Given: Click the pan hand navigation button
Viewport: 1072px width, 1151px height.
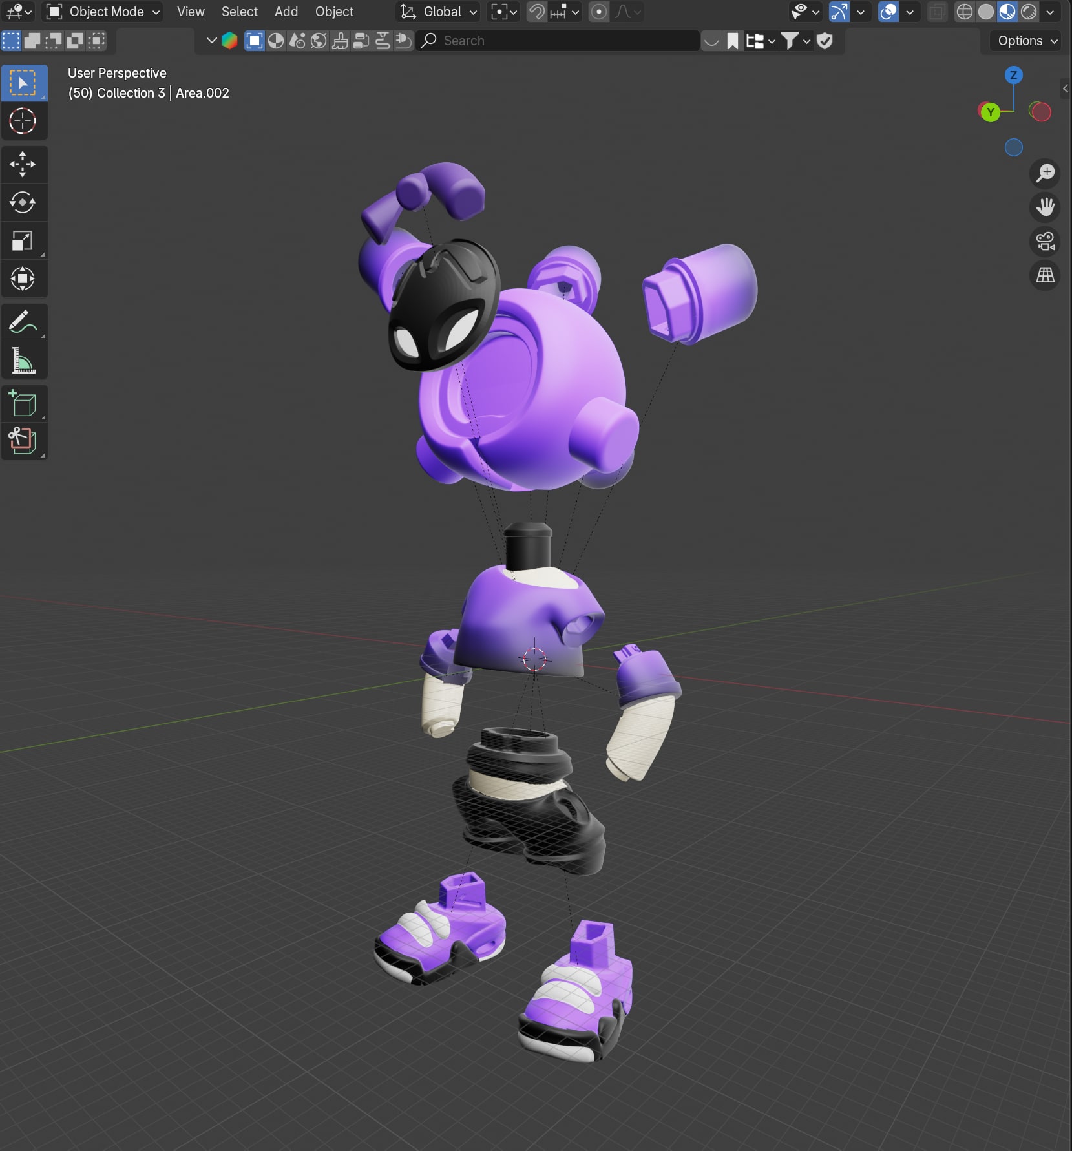Looking at the screenshot, I should point(1045,207).
